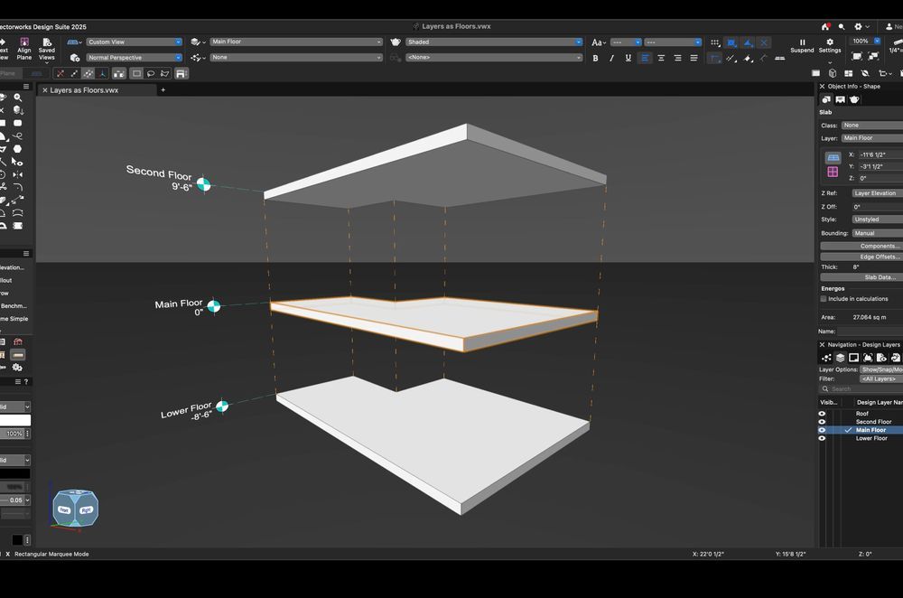Enable Include in calculations checkbox
The image size is (903, 598).
[x=824, y=299]
